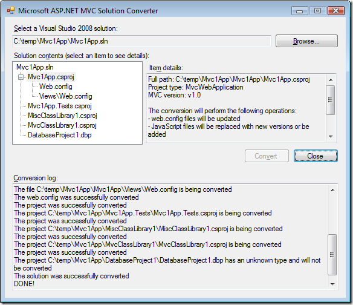Click the Close button
Viewport: 353px width, 305px height.
coord(316,156)
